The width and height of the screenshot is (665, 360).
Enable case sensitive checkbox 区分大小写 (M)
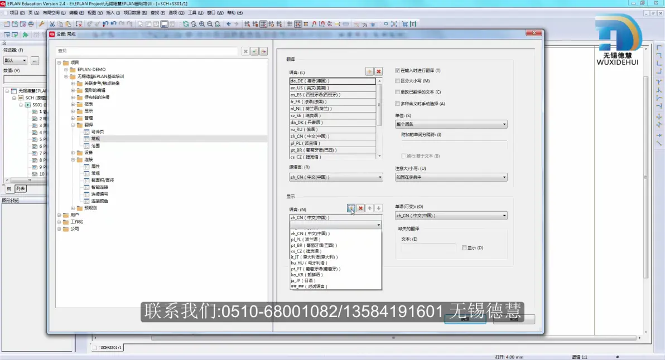click(397, 80)
